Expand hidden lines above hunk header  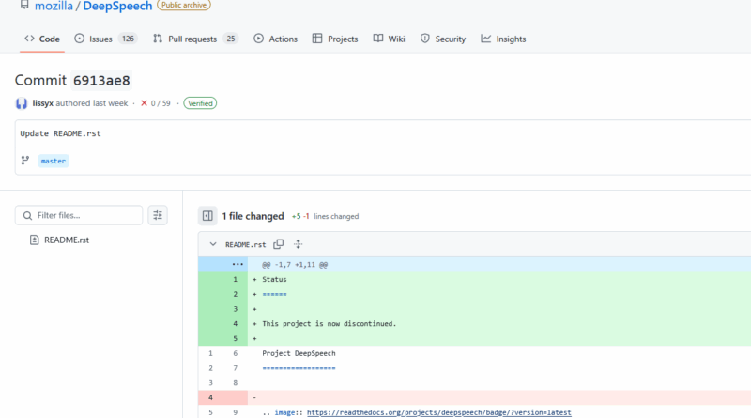pos(238,265)
